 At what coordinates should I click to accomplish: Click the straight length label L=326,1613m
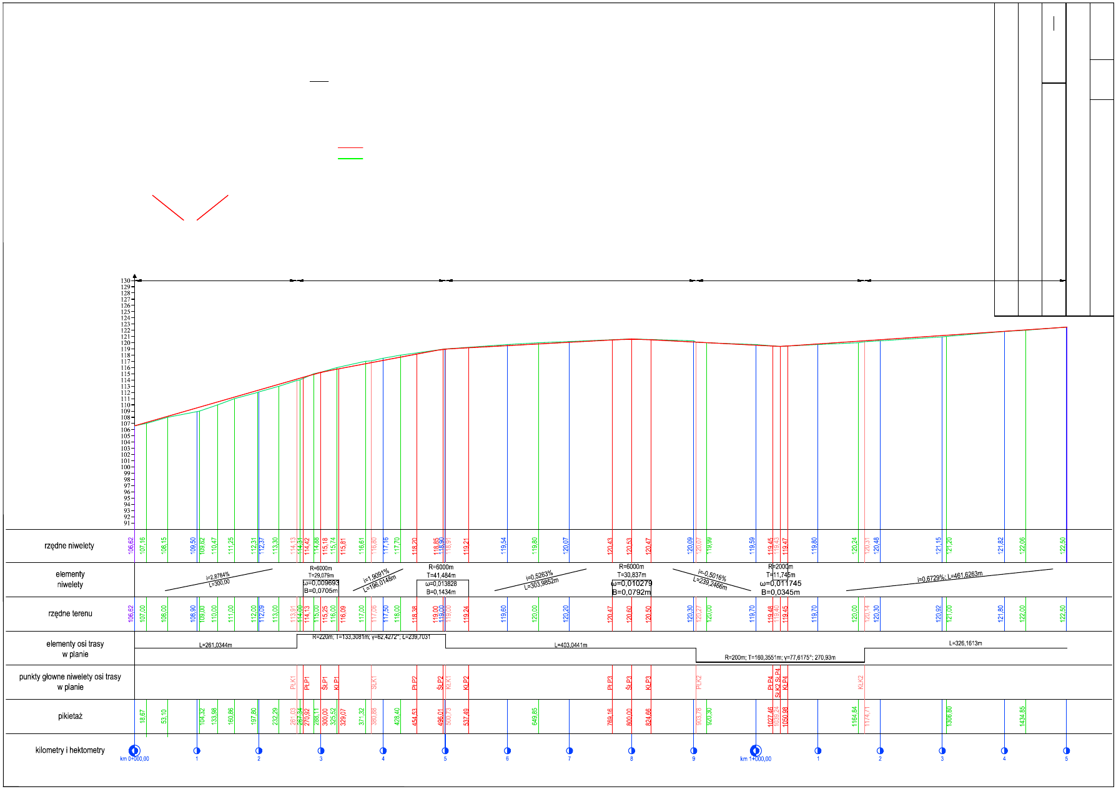(965, 643)
